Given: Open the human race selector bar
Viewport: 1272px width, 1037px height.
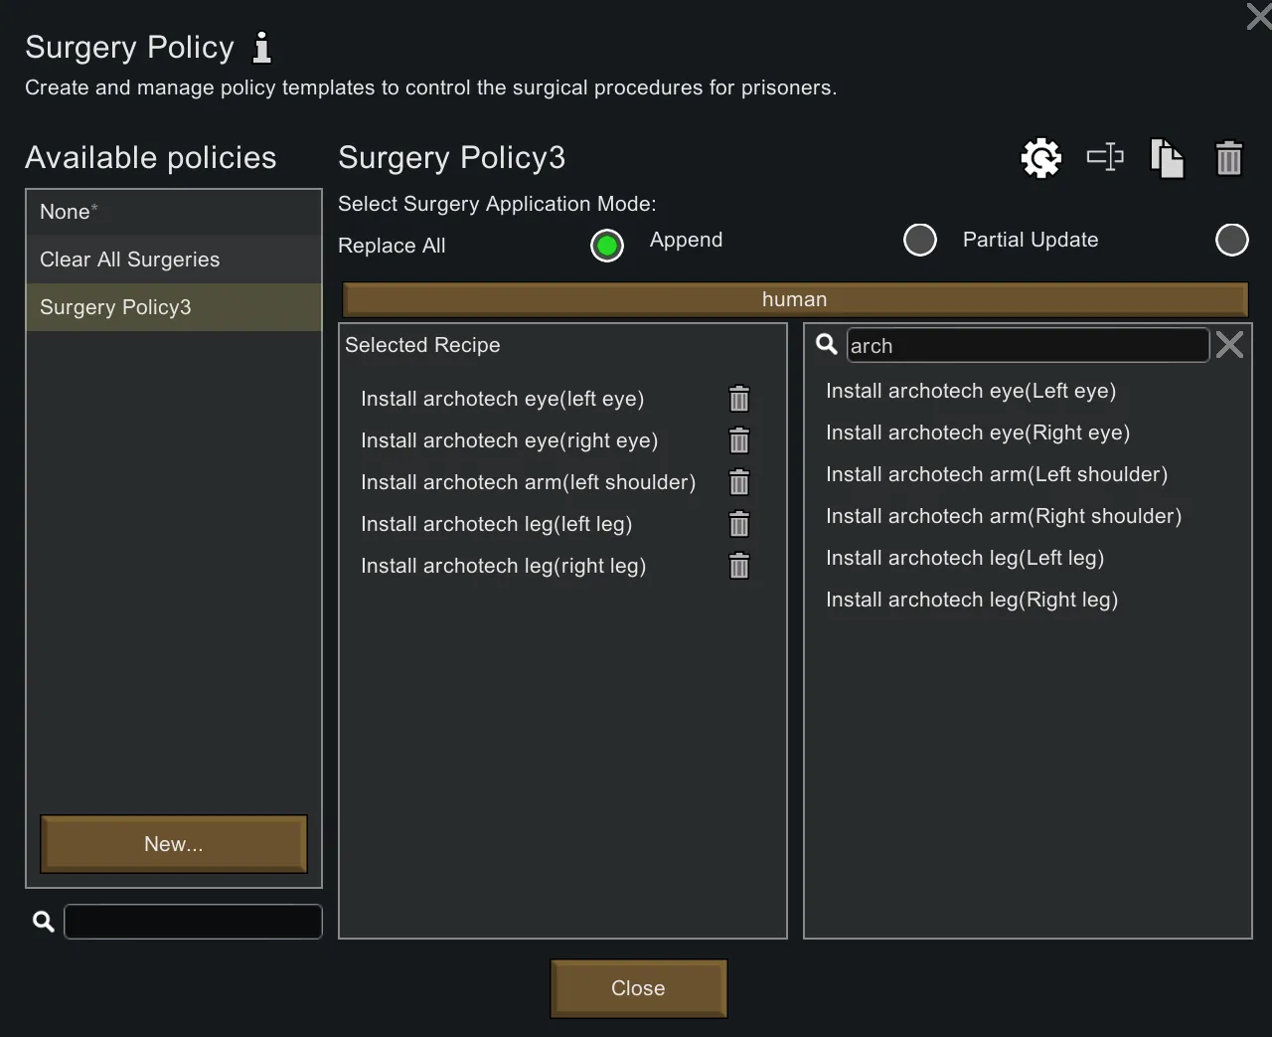Looking at the screenshot, I should [x=794, y=299].
